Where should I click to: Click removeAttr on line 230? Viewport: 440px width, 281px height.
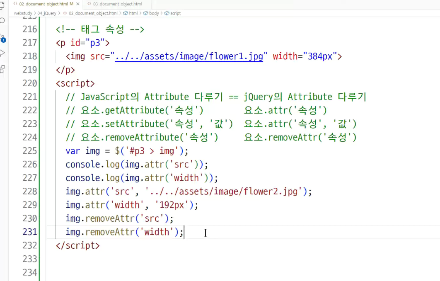tap(110, 218)
